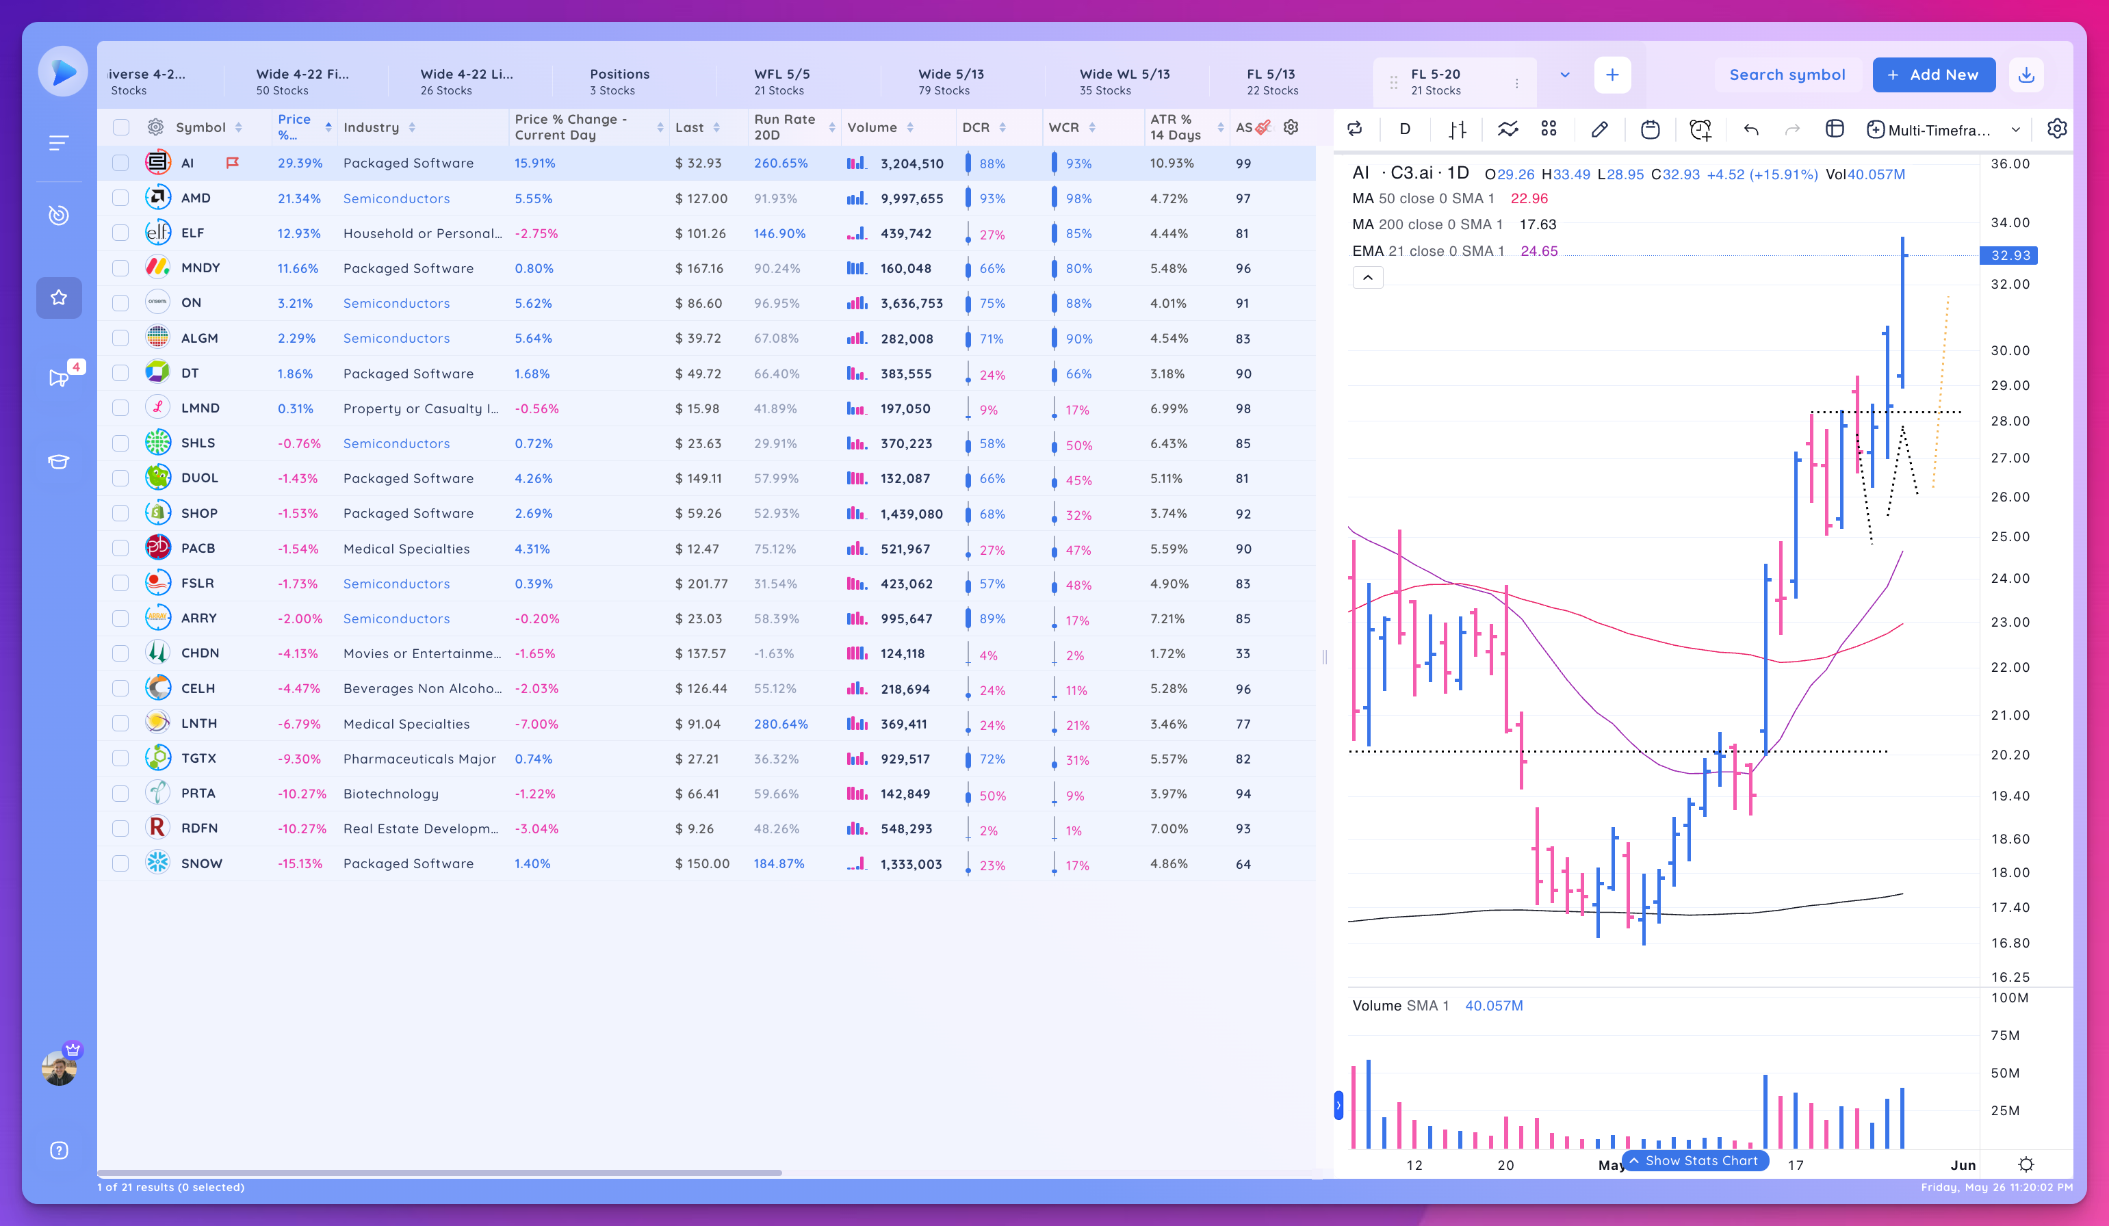Image resolution: width=2109 pixels, height=1226 pixels.
Task: Switch to Wide WL 5/13 tab
Action: (x=1125, y=82)
